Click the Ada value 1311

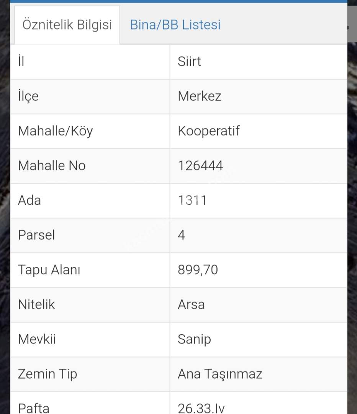(192, 200)
